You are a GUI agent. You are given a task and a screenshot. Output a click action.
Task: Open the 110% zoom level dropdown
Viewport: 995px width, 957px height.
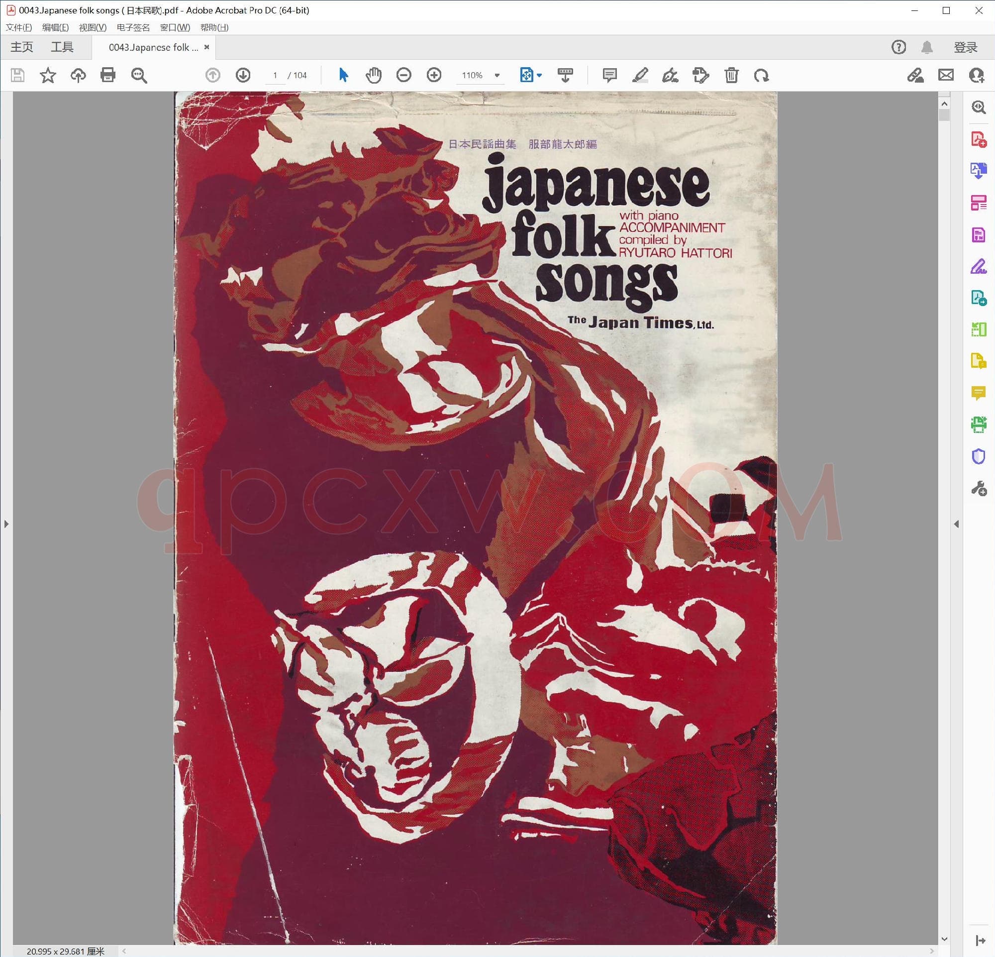click(497, 75)
